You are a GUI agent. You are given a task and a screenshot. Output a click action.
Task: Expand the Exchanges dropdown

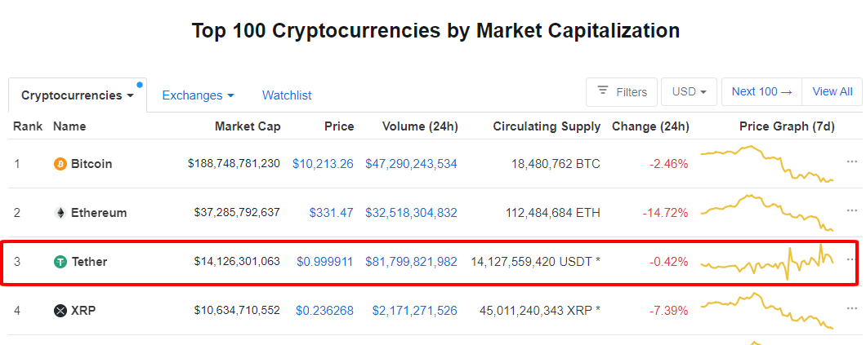click(198, 95)
